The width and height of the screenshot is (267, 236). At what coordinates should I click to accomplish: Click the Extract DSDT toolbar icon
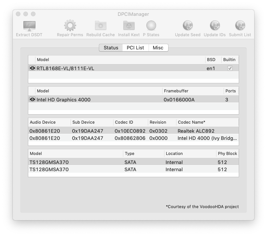[29, 26]
